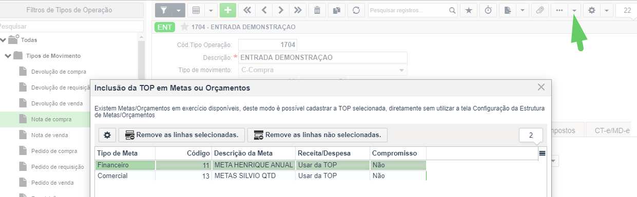This screenshot has width=637, height=197.
Task: Click the filter funnel button
Action: pos(164,10)
